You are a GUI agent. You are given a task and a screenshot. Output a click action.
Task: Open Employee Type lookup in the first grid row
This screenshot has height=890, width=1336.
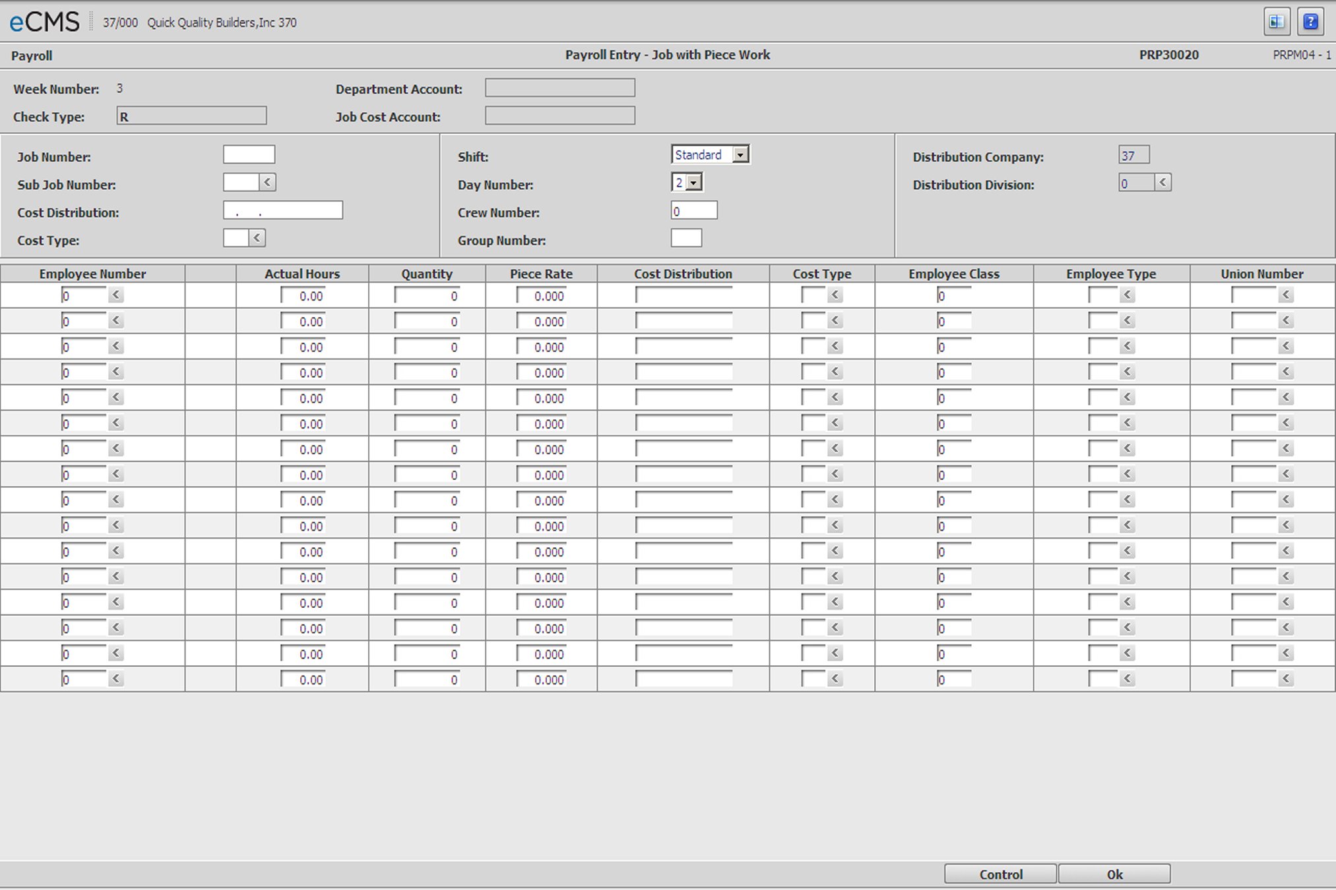click(1128, 295)
